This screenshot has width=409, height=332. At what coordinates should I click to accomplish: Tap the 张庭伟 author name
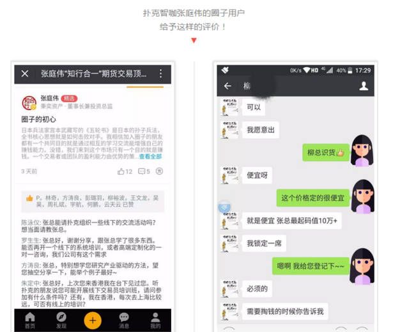[50, 98]
